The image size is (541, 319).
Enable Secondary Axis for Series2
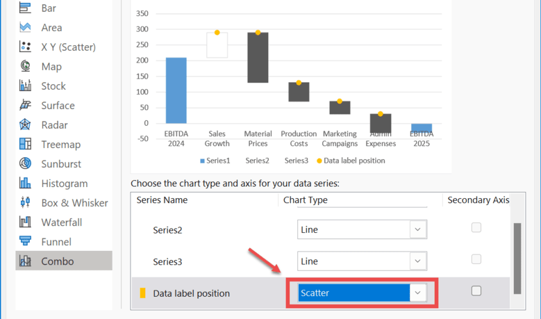pos(476,227)
